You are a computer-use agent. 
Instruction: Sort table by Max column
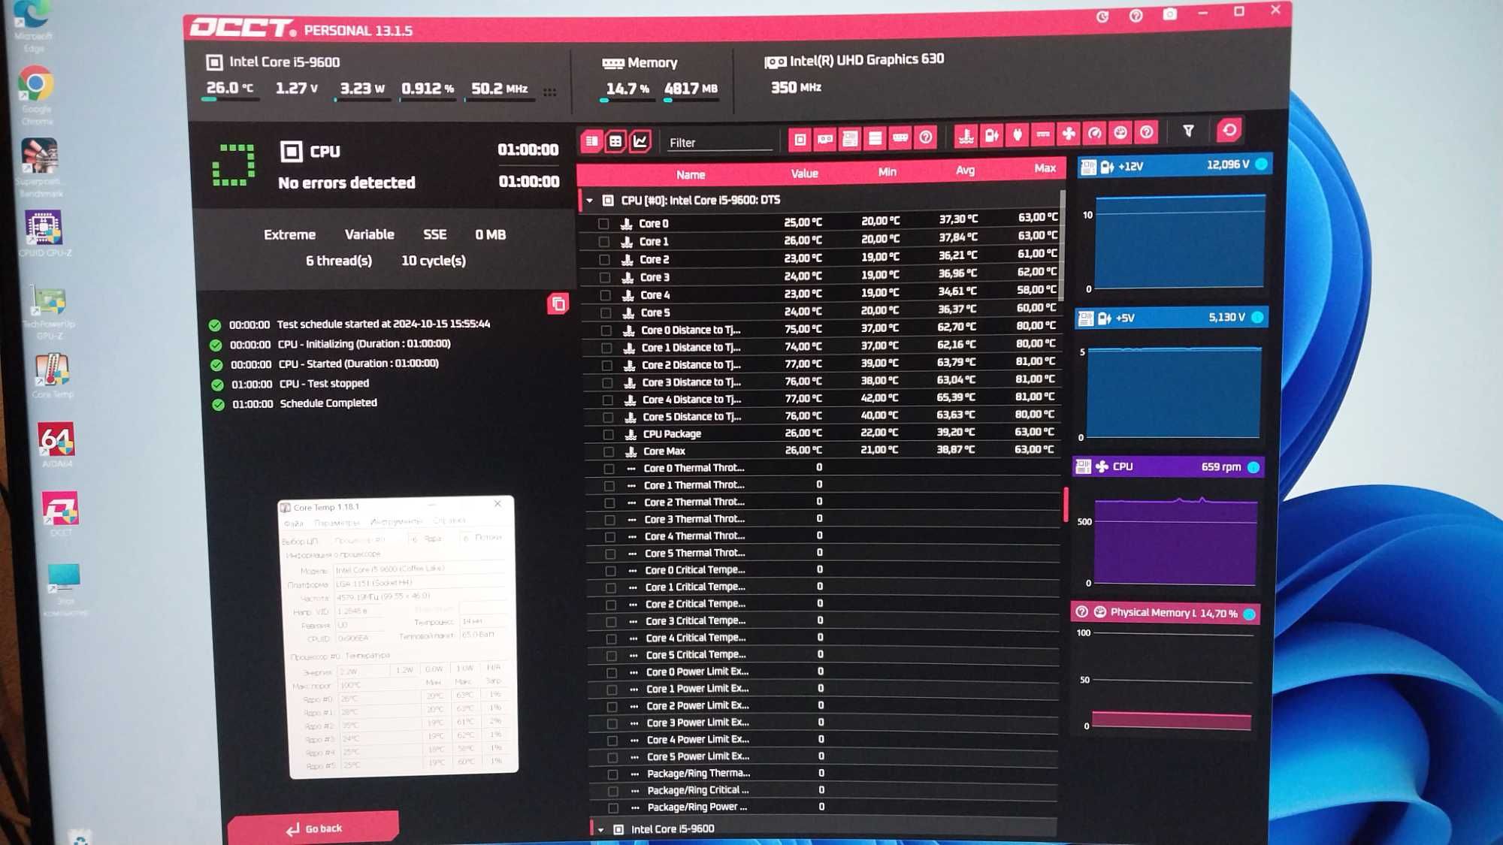tap(1045, 168)
